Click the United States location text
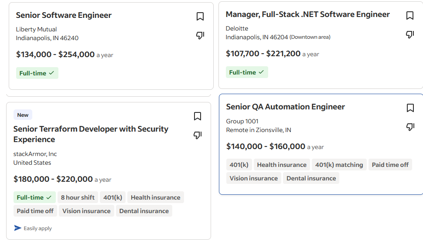The width and height of the screenshot is (423, 241). tap(32, 163)
